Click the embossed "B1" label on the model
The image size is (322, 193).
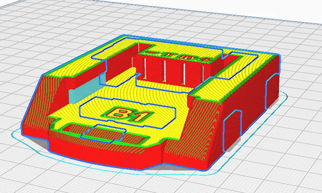point(127,114)
